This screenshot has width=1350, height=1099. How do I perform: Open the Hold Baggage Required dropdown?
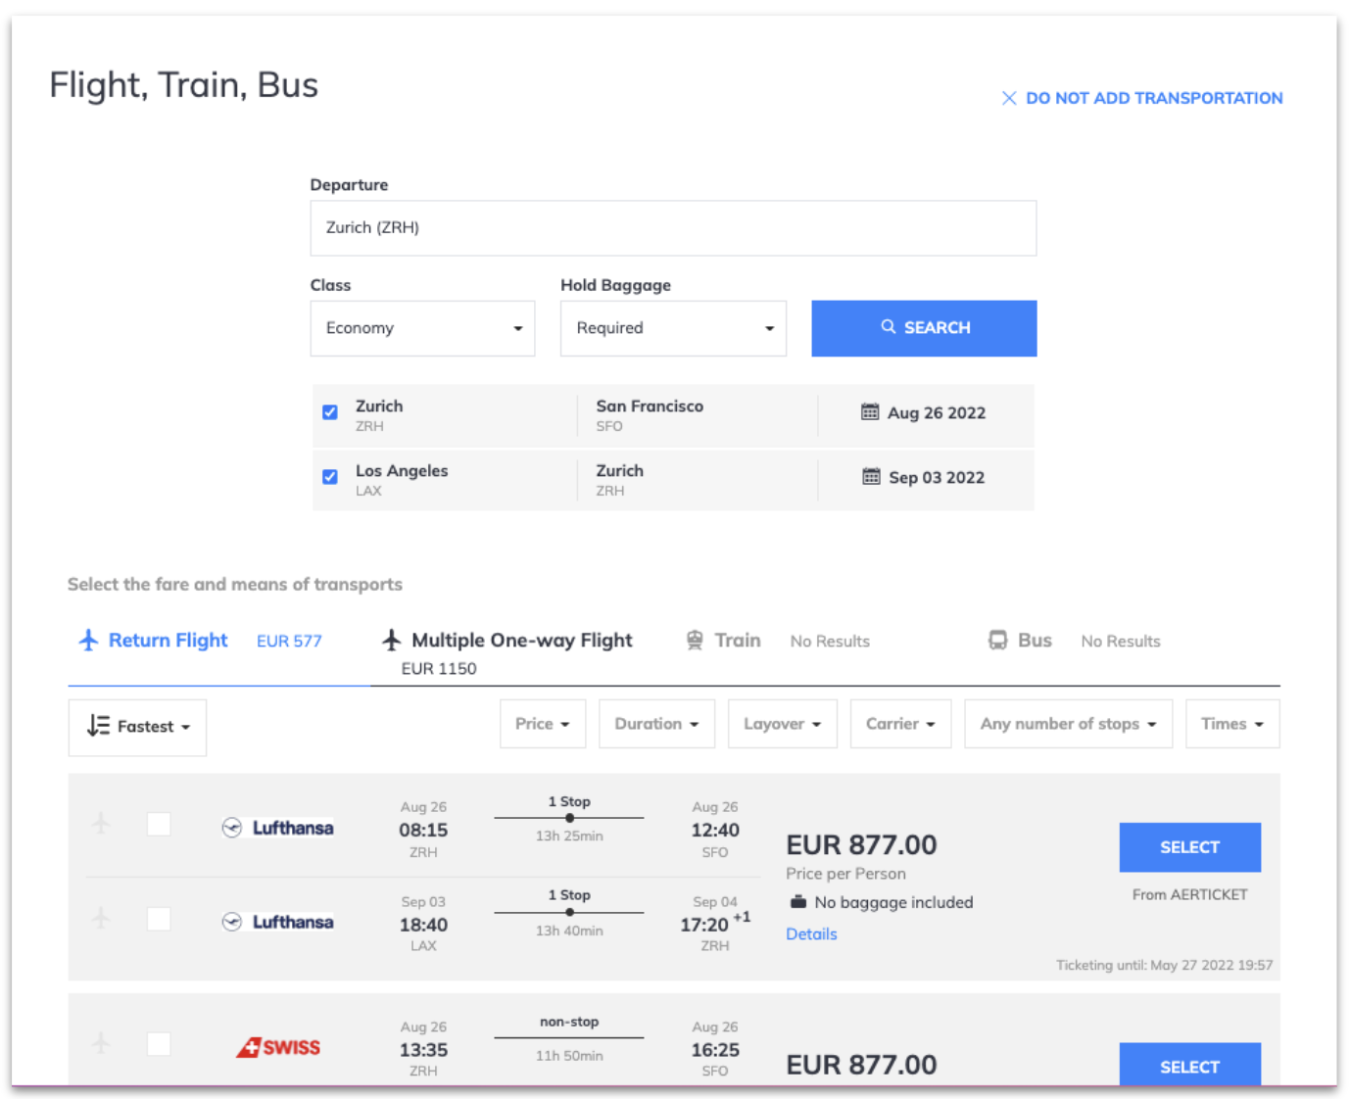pyautogui.click(x=673, y=328)
